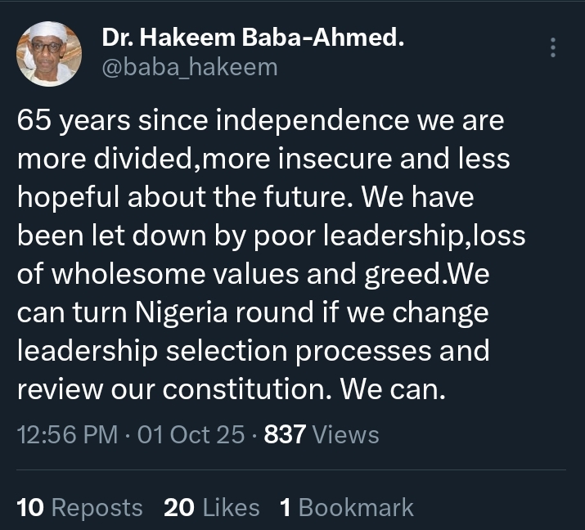Viewport: 585px width, 530px height.
Task: Click the 01 Oct 25 date
Action: coord(191,434)
